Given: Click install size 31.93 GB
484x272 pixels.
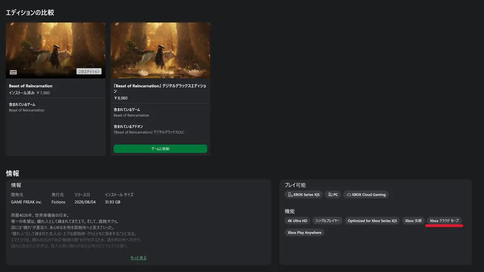Looking at the screenshot, I should (113, 202).
